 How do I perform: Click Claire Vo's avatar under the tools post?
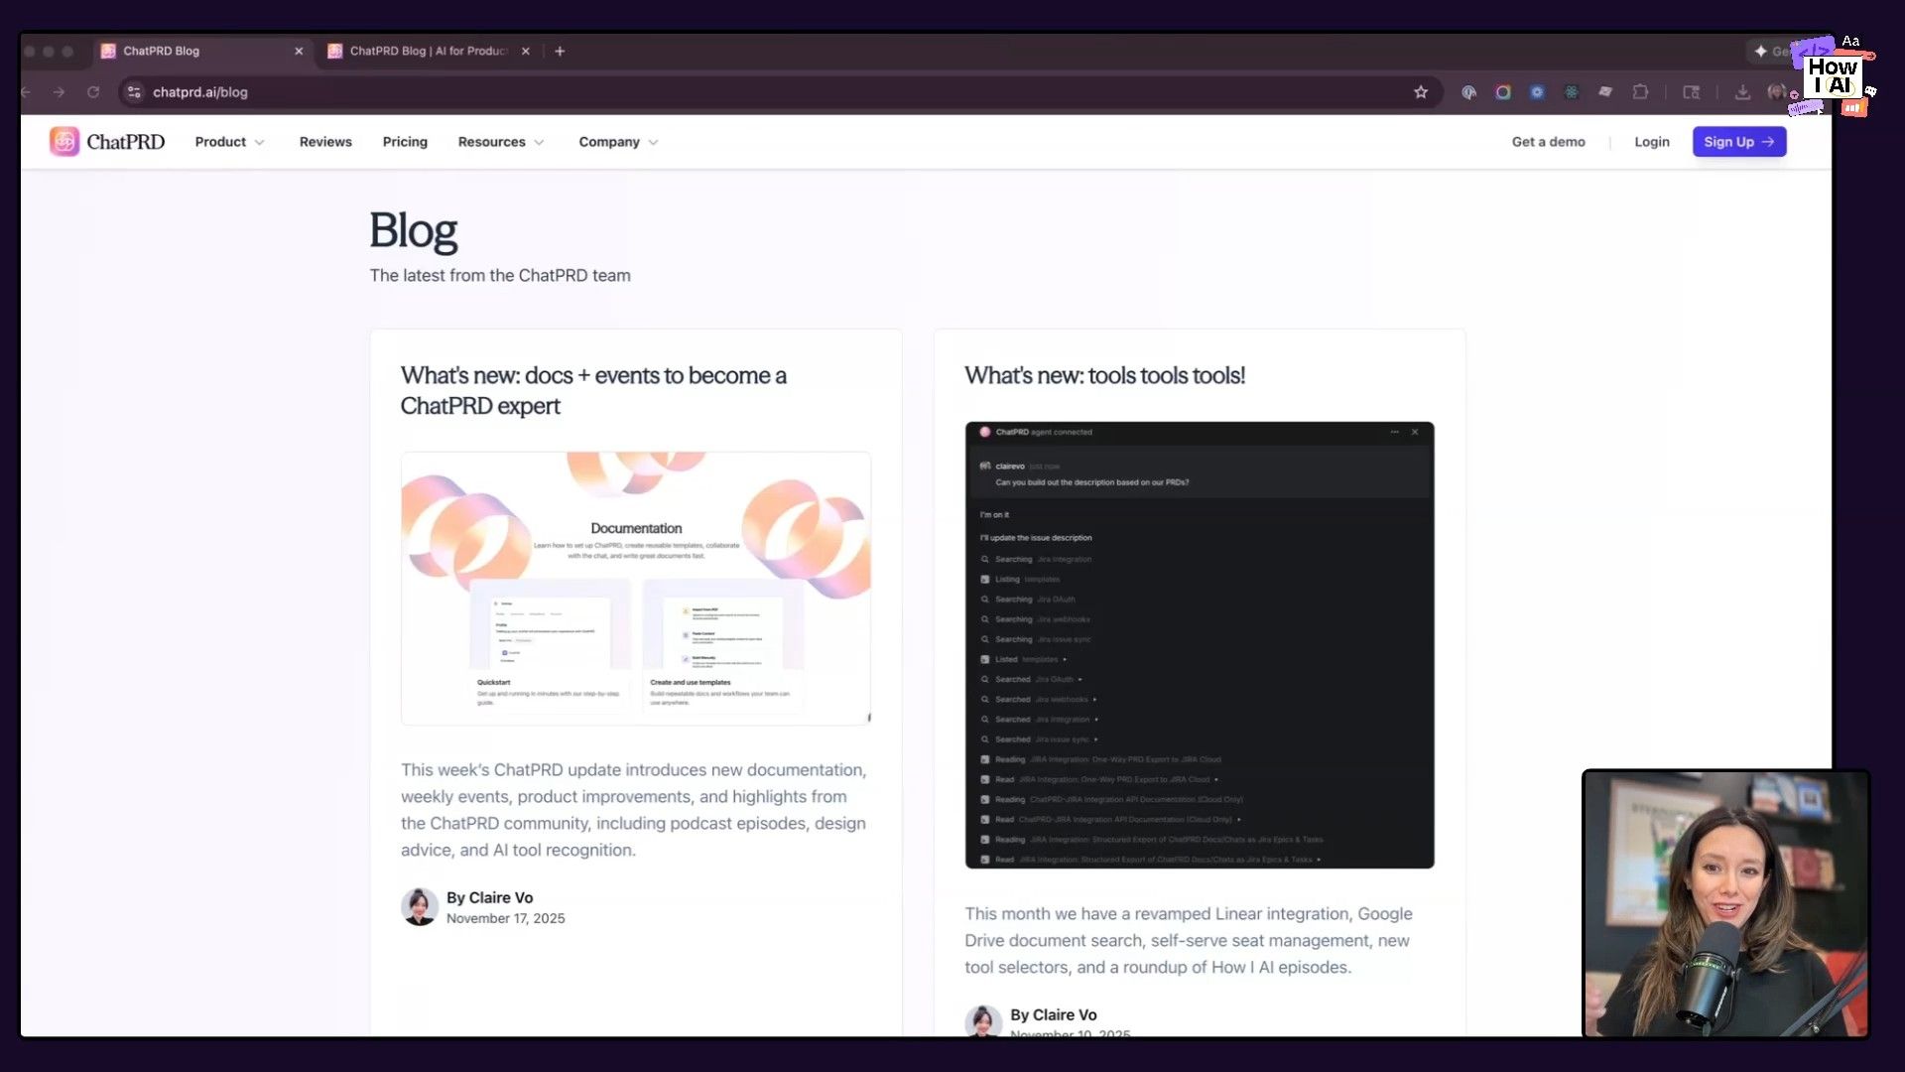[x=983, y=1021]
